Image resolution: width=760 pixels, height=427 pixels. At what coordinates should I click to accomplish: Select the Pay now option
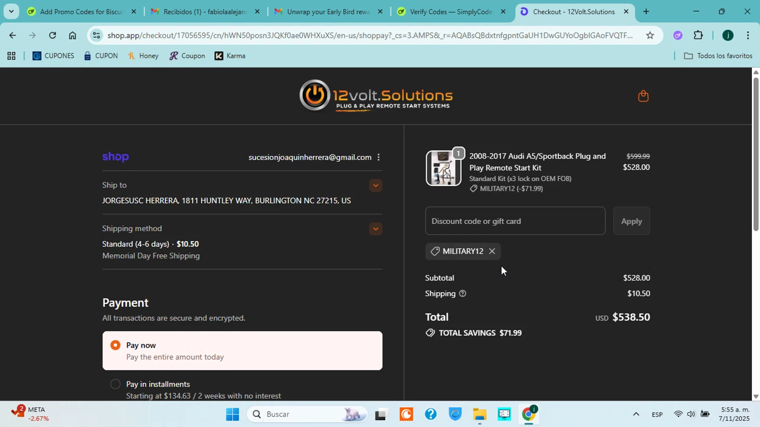click(242, 351)
